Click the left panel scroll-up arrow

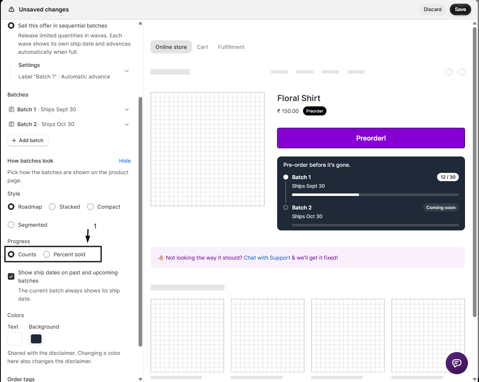tap(140, 23)
